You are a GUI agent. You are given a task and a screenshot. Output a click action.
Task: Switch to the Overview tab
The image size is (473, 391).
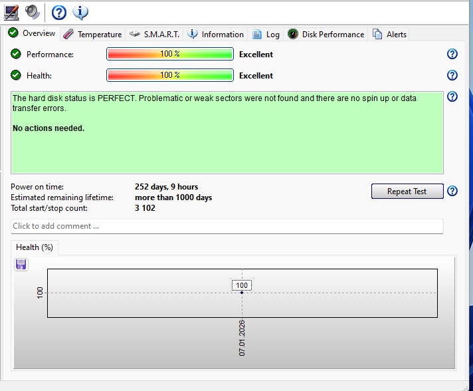[32, 33]
